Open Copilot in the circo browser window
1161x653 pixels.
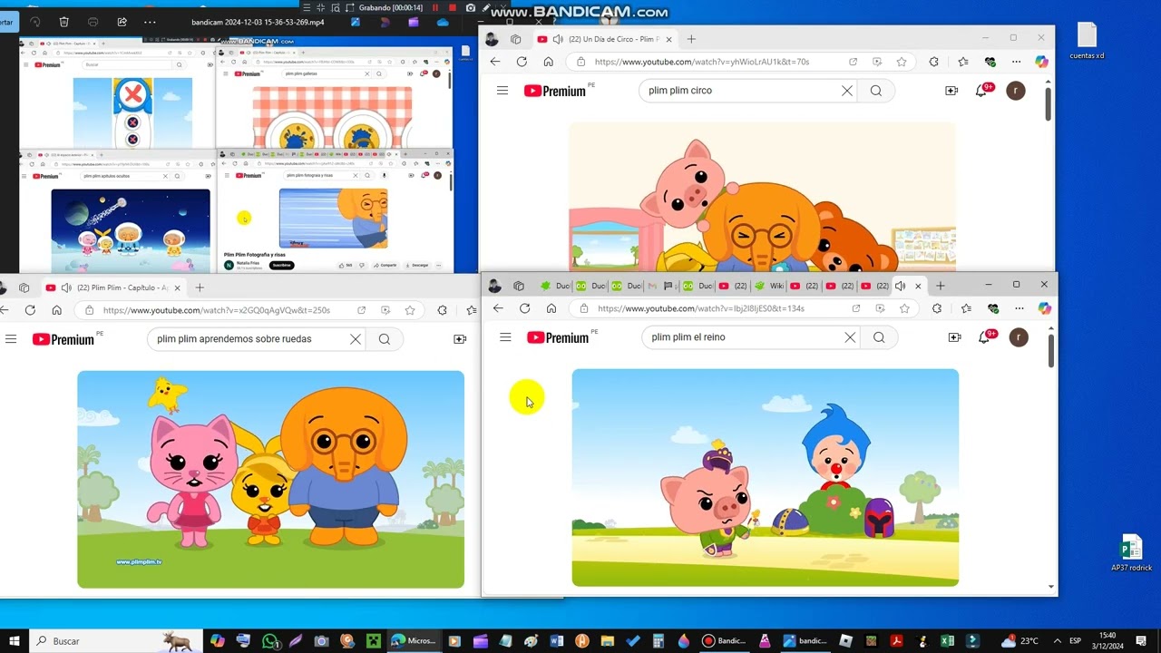[x=1041, y=62]
